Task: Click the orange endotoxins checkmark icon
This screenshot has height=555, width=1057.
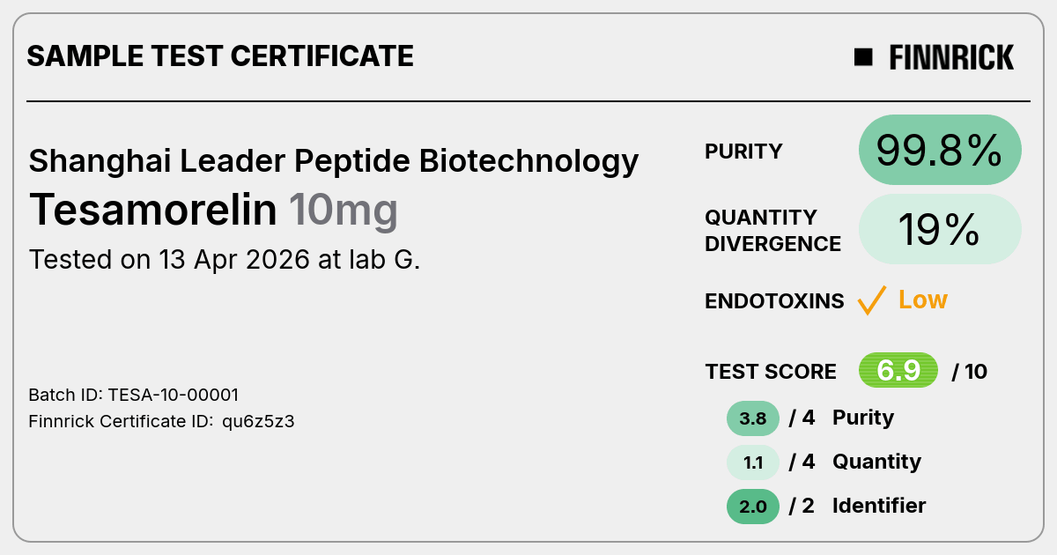Action: 871,300
